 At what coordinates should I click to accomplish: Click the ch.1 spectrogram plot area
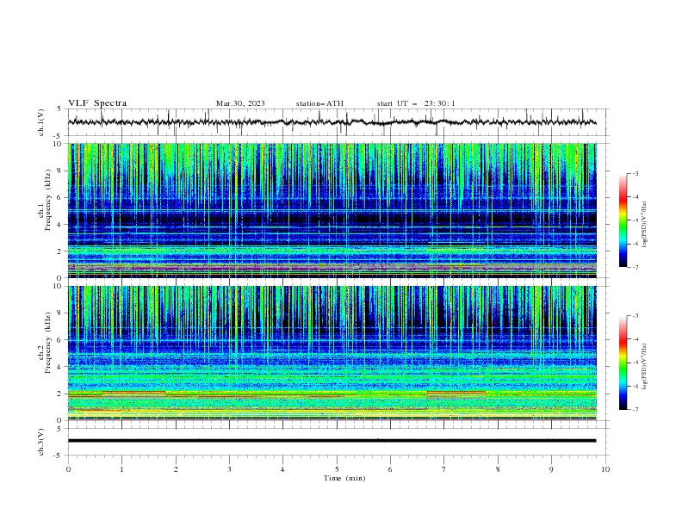[x=332, y=210]
